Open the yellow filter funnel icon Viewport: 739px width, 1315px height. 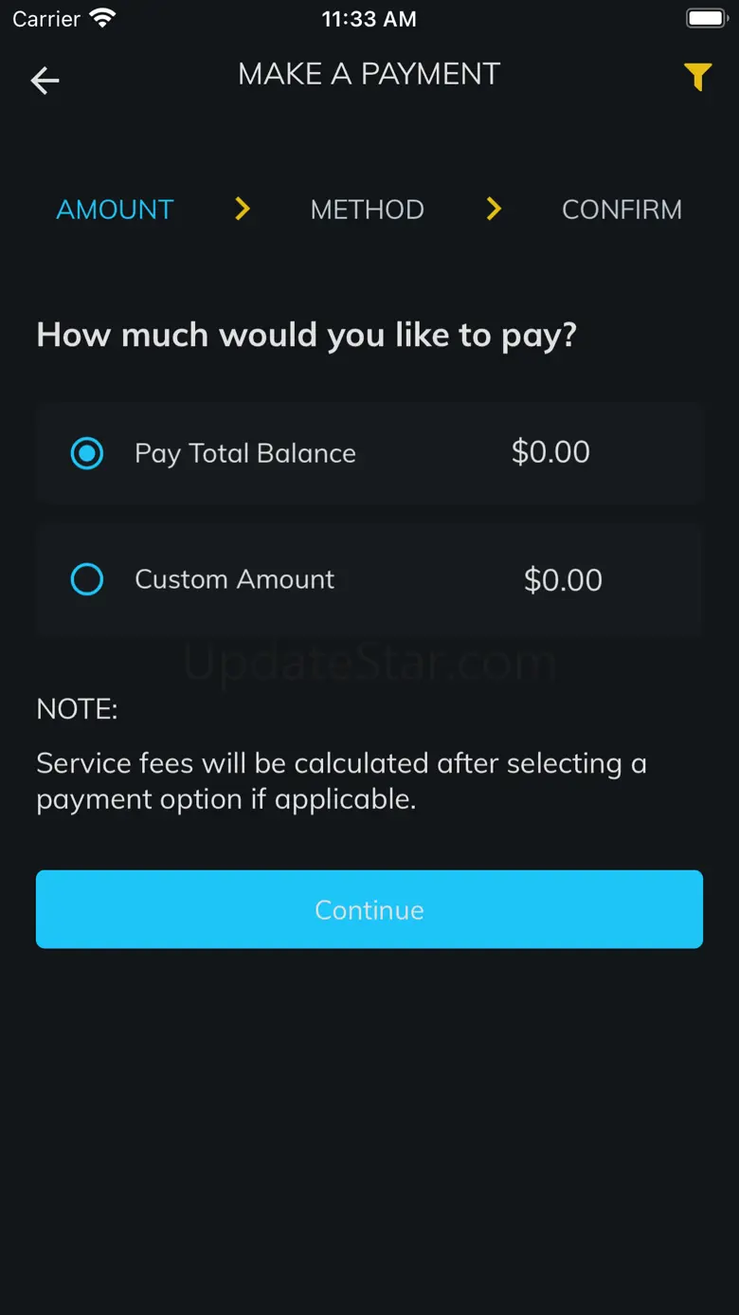(697, 77)
